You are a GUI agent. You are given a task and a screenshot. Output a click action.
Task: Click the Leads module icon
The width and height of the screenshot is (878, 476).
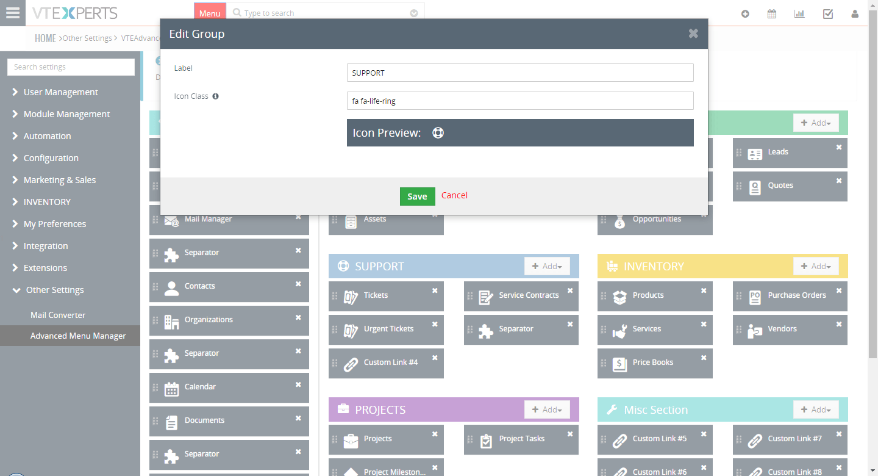click(754, 153)
